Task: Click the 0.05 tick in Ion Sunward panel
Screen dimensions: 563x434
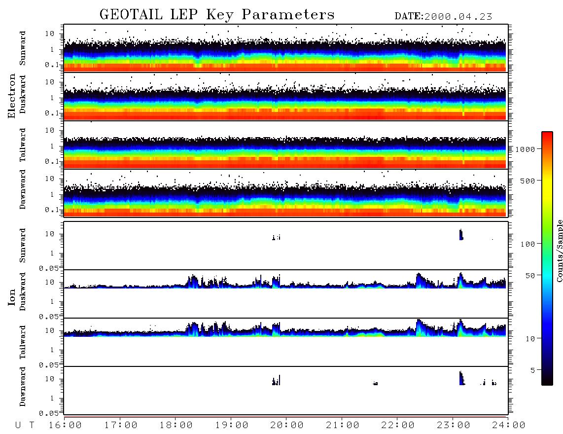Action: 48,268
